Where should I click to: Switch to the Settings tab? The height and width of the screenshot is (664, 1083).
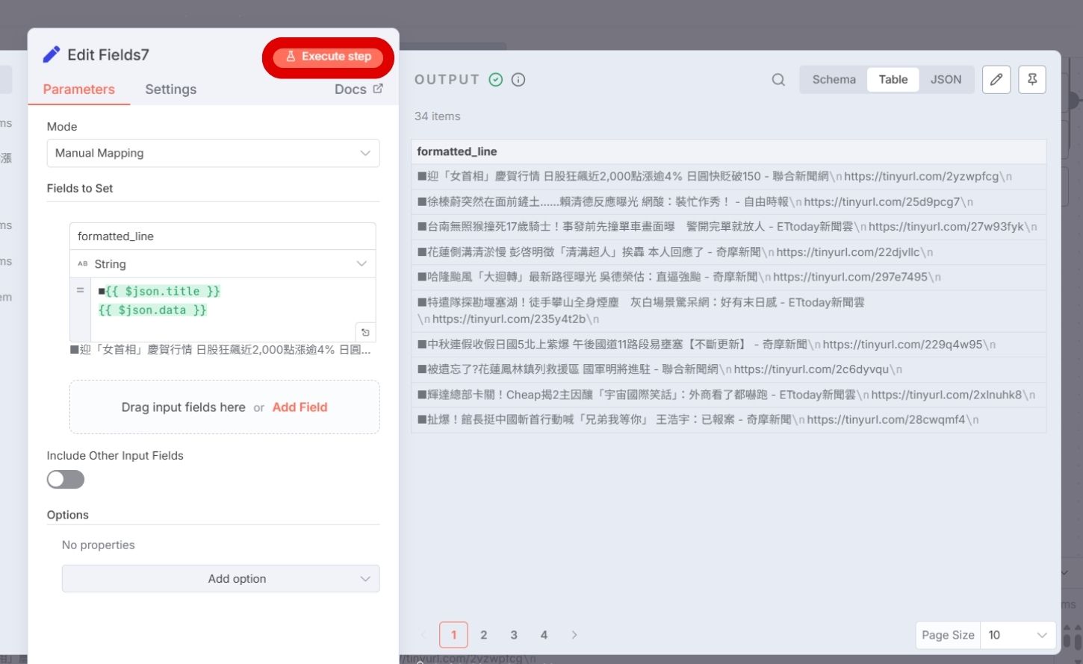[170, 89]
